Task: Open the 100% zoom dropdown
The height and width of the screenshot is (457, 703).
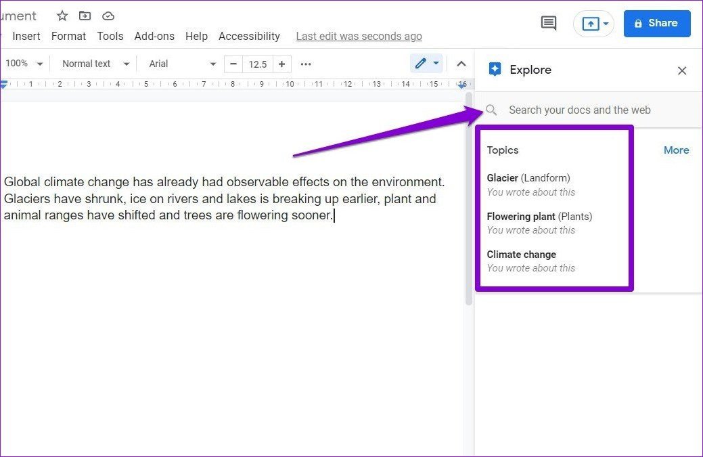Action: (24, 63)
